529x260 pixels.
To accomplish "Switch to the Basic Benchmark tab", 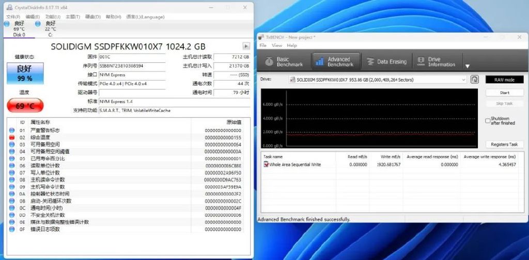I will coord(284,61).
